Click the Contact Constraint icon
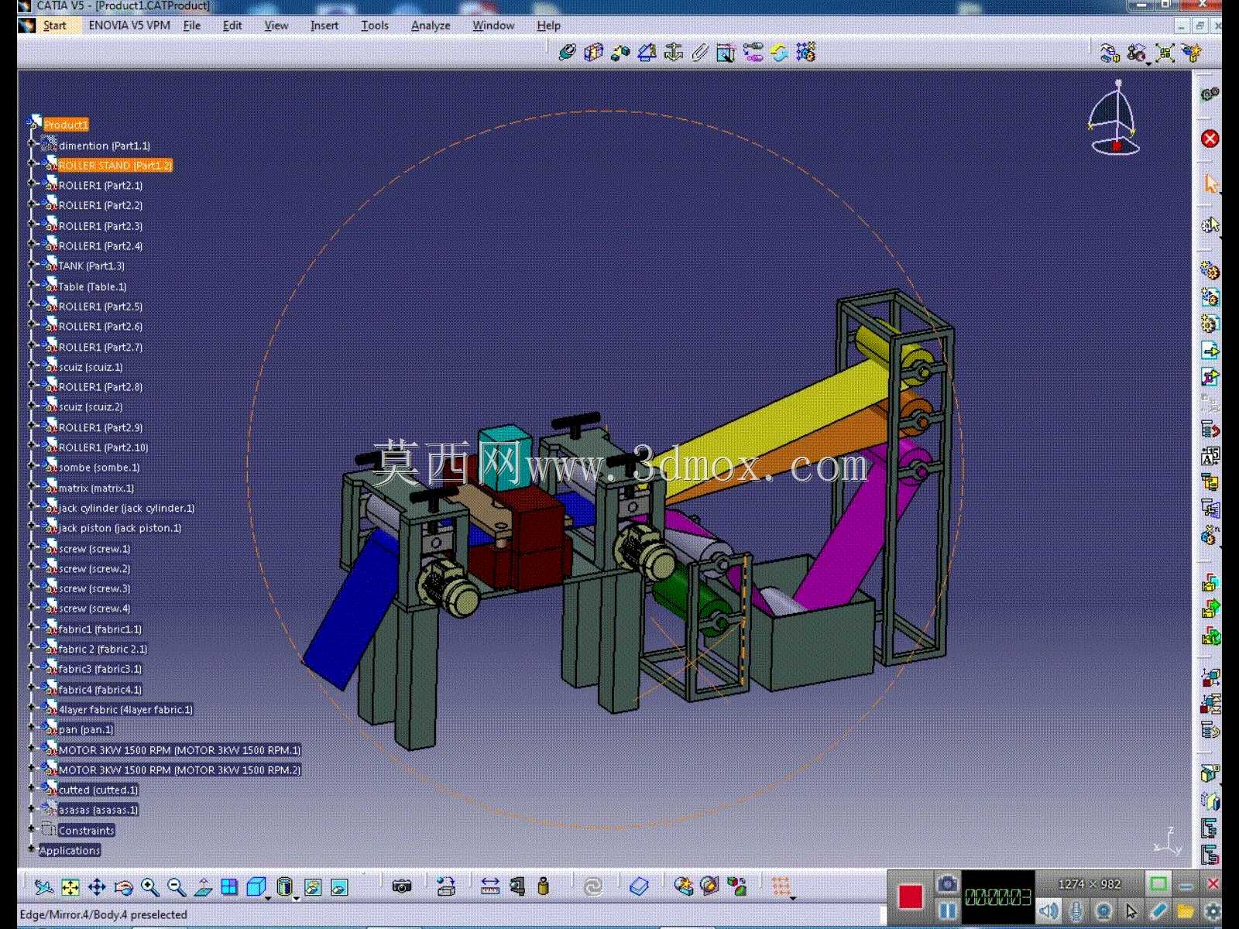This screenshot has width=1239, height=929. 594,53
